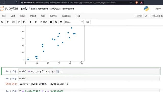The height and width of the screenshot is (92, 163).
Task: Click the In [13] prompt label
Action: pos(11,71)
